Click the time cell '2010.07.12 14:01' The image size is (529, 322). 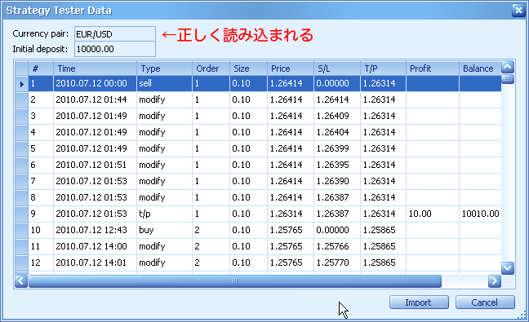pos(96,262)
